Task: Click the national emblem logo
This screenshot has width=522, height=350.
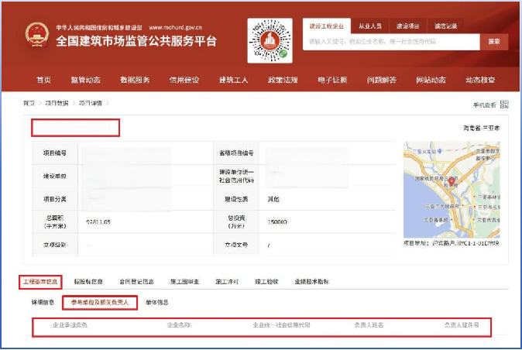Action: (37, 34)
